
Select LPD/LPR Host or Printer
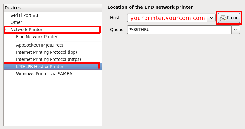[40, 67]
